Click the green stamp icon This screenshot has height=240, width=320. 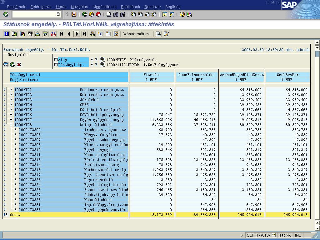pyautogui.click(x=37, y=34)
